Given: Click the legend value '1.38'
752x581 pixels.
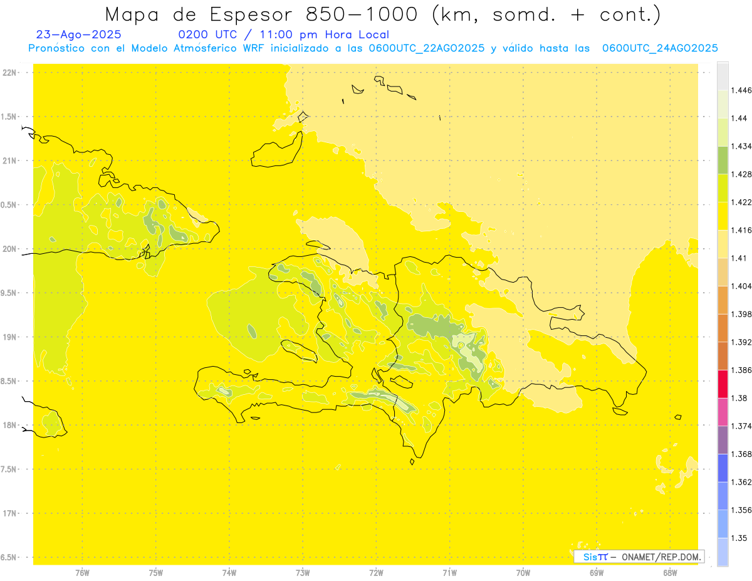Looking at the screenshot, I should tap(739, 398).
